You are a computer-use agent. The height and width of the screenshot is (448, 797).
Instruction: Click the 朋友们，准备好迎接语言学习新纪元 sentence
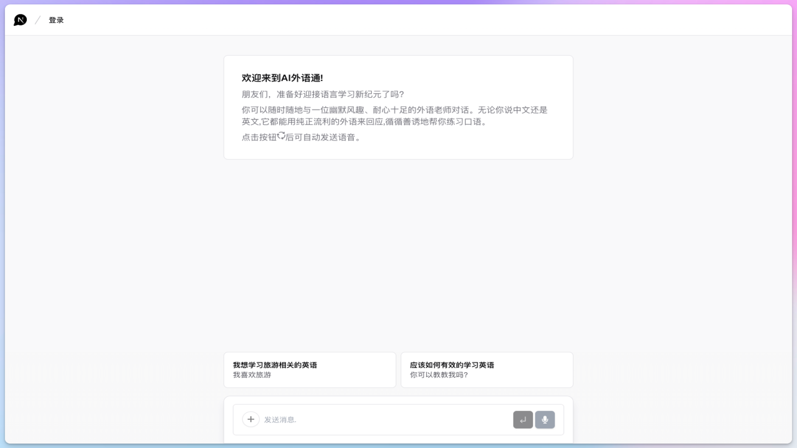tap(323, 95)
